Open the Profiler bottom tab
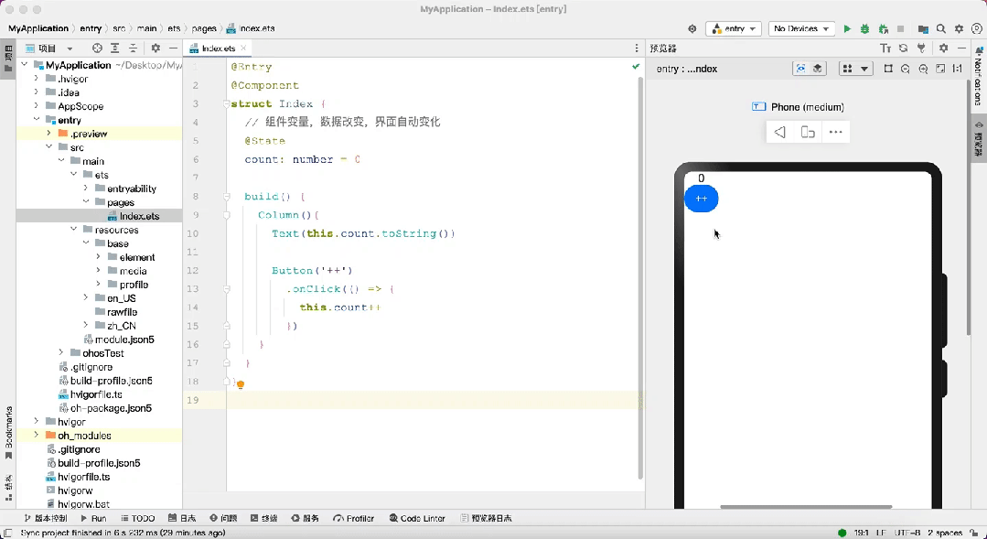The image size is (987, 539). (353, 518)
